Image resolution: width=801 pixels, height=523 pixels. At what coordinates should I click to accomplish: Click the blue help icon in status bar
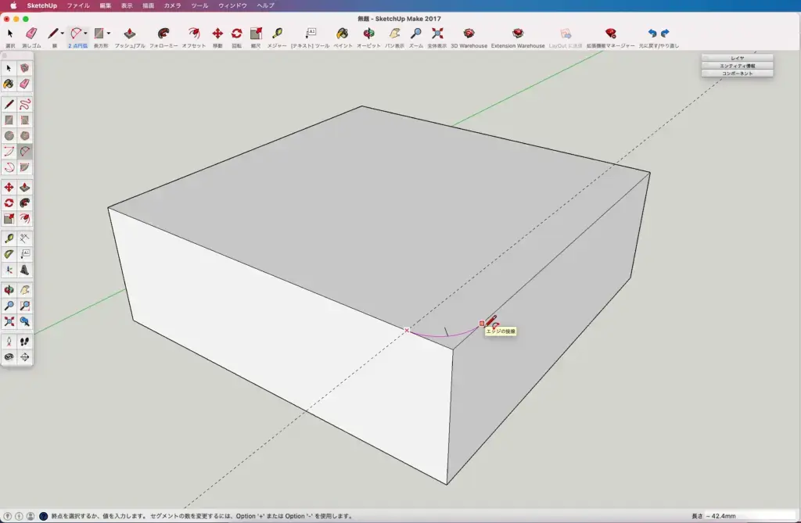pos(44,517)
